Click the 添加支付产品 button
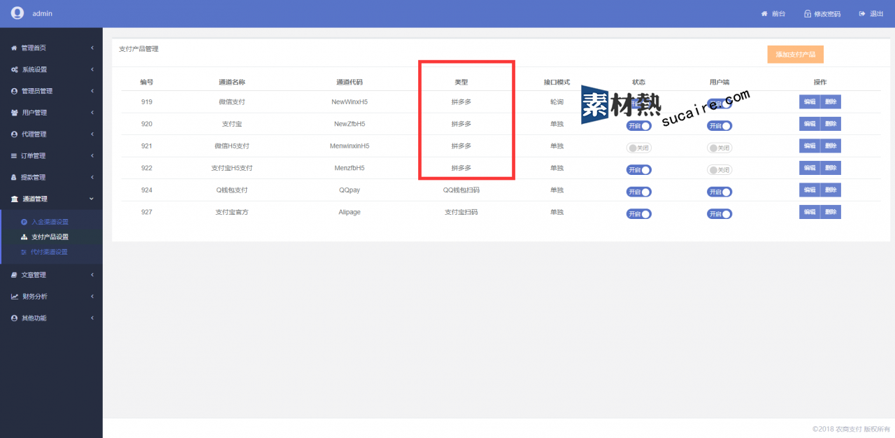Screen dimensions: 895x438 pyautogui.click(x=795, y=55)
